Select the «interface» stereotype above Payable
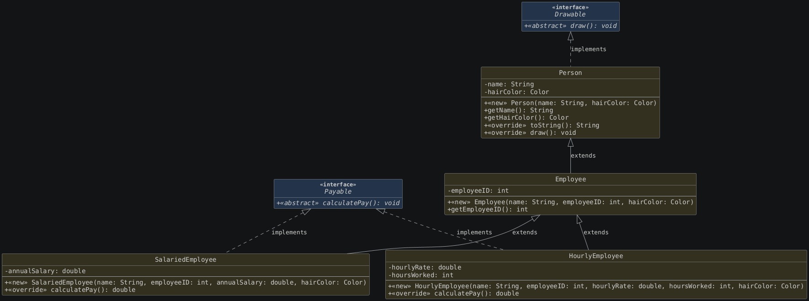809x301 pixels. pos(338,185)
